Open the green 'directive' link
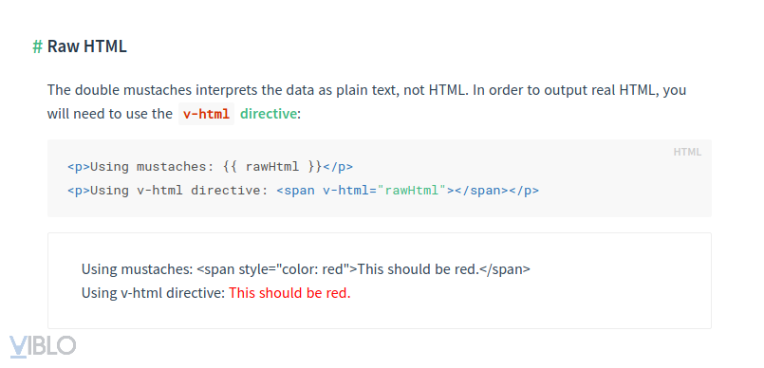 click(x=268, y=114)
